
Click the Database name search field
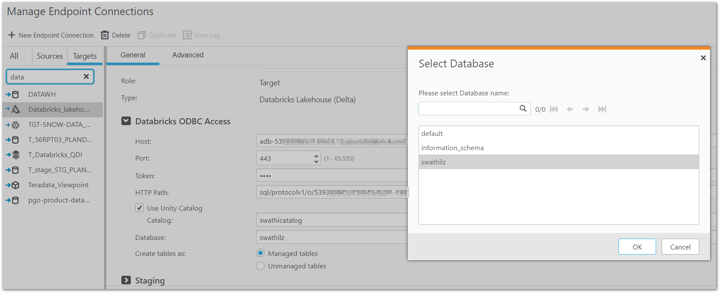click(x=468, y=109)
